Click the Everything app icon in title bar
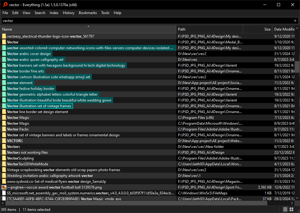The image size is (300, 213). point(5,5)
